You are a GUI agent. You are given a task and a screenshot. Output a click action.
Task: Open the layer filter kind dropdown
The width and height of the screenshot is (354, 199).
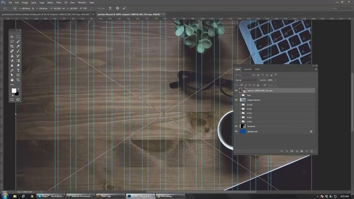[242, 75]
